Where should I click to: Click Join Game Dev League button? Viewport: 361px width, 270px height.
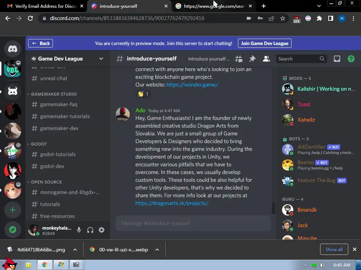264,43
